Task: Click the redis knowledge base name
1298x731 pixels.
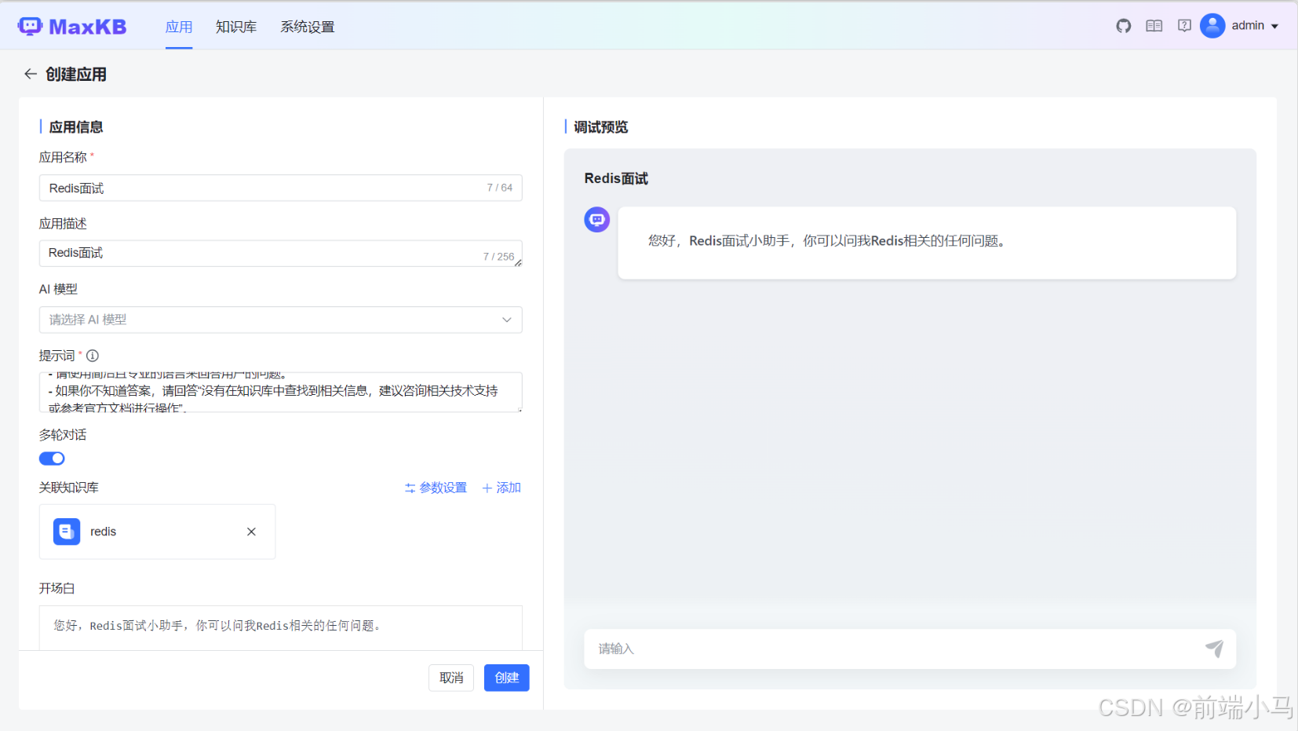Action: pos(103,532)
